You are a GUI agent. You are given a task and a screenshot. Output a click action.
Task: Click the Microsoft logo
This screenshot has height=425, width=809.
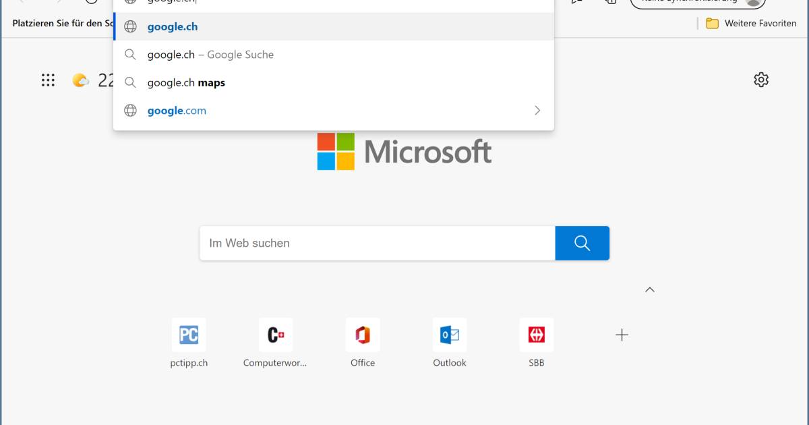pos(404,152)
